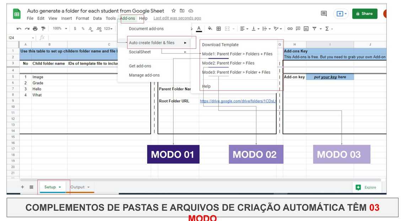Click the decrease decimal places button
405x221 pixels.
tap(90, 29)
